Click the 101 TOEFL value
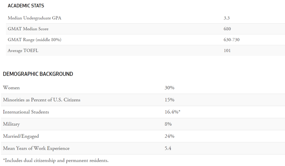This screenshot has height=166, width=285. [227, 50]
